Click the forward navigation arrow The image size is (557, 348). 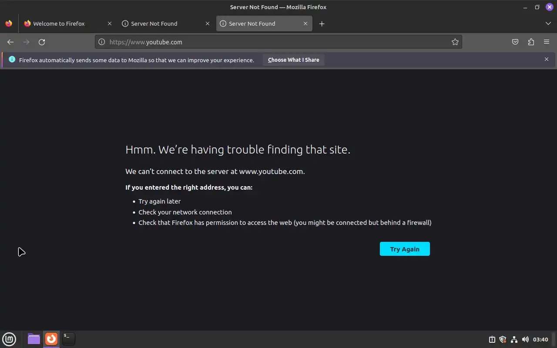pyautogui.click(x=26, y=42)
